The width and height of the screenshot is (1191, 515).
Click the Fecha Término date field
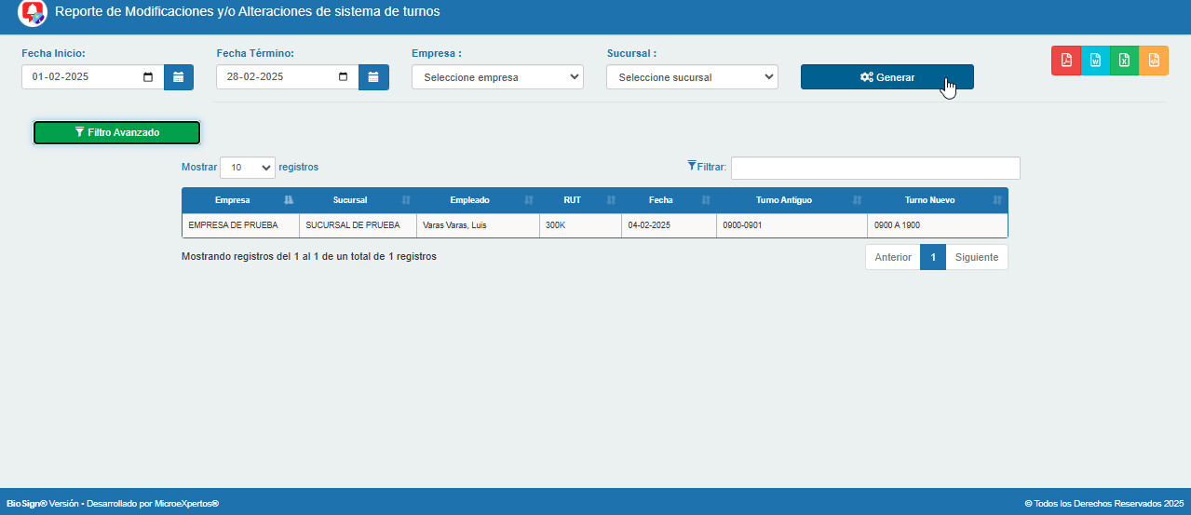[x=287, y=77]
